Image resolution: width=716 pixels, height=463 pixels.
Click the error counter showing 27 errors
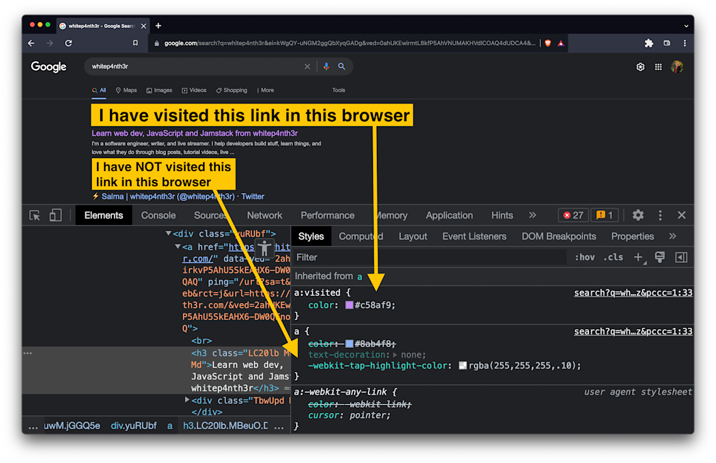(572, 215)
